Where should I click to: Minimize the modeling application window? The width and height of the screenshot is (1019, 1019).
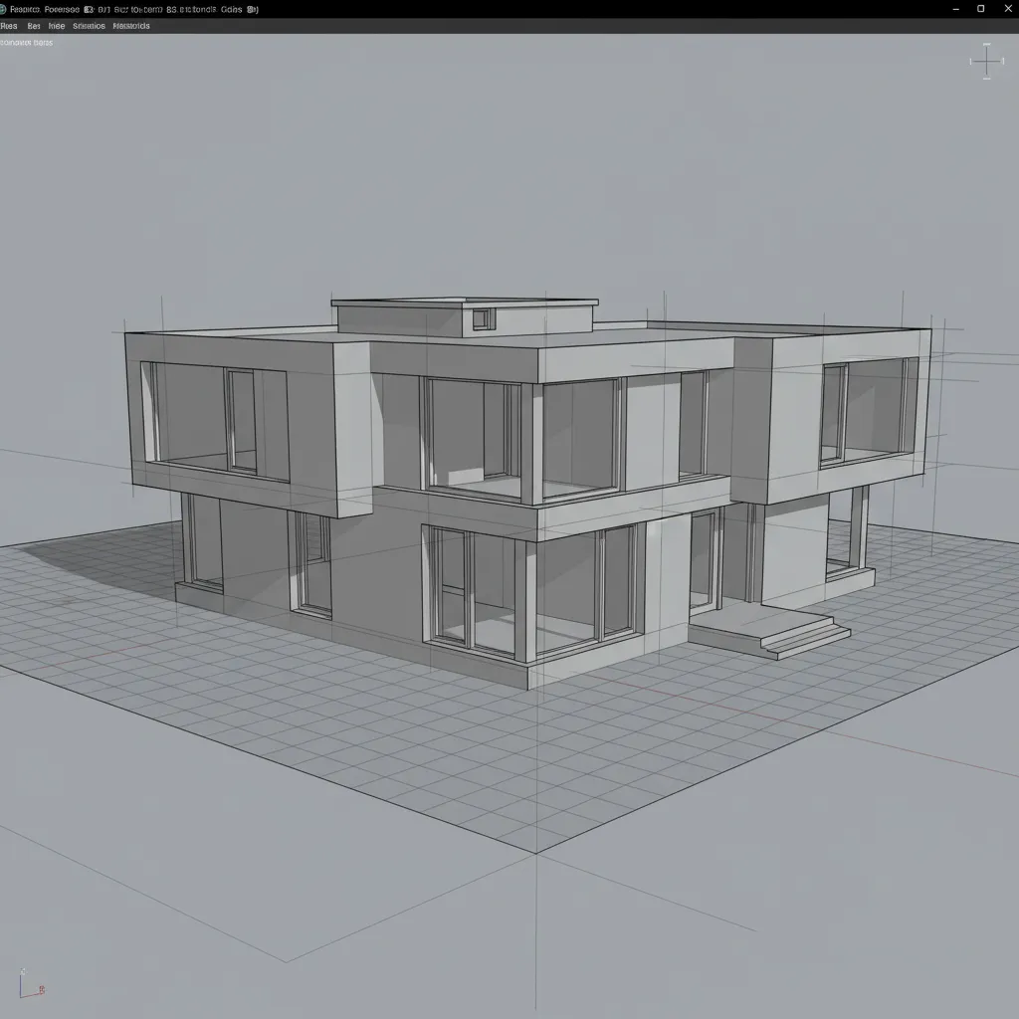point(956,9)
